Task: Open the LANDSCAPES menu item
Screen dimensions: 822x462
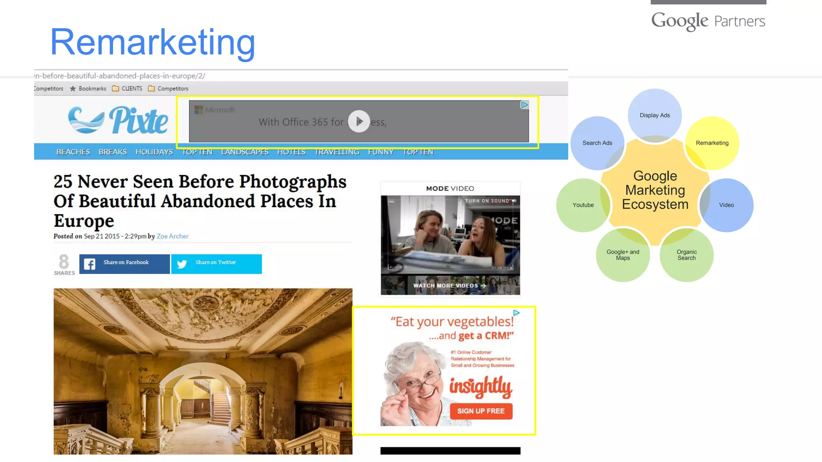Action: [245, 152]
